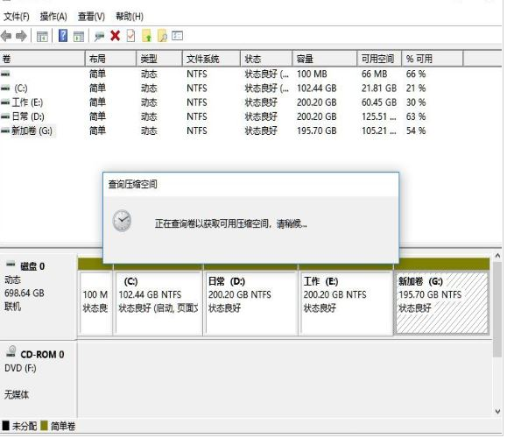Click the 查询压缩空间 dialog title
The width and height of the screenshot is (507, 438).
point(132,184)
